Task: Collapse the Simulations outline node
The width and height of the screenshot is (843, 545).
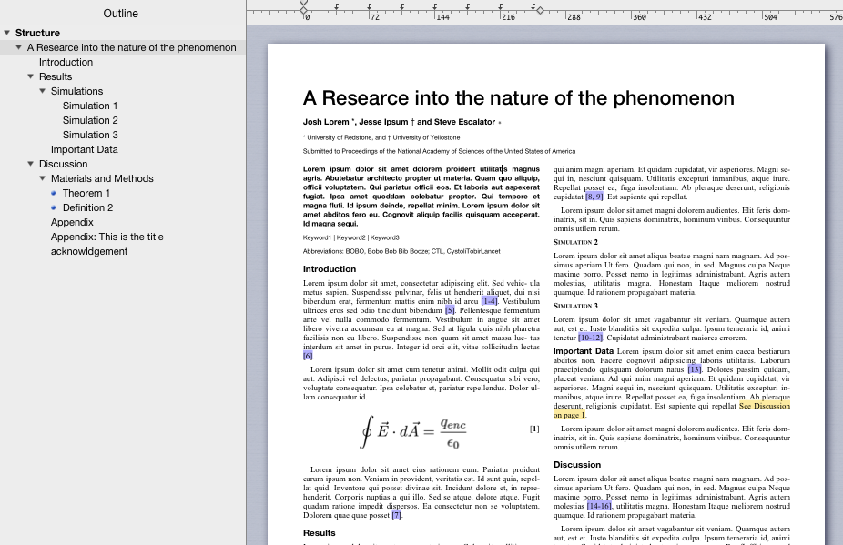Action: (x=42, y=91)
